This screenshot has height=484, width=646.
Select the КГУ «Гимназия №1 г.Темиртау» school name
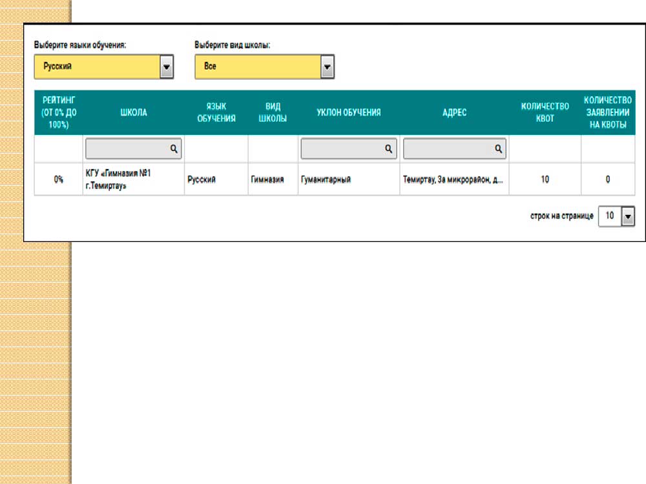(124, 179)
